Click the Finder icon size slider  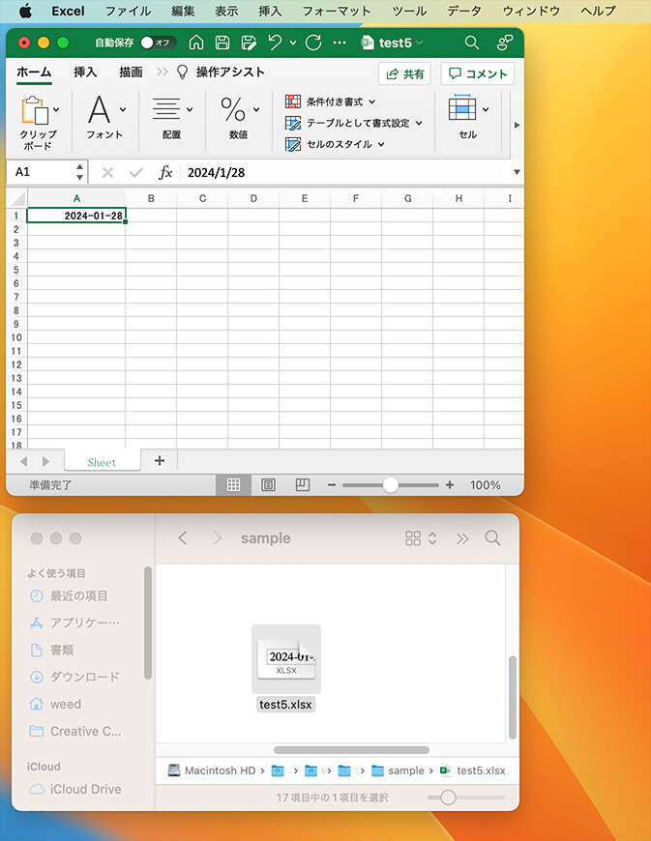(466, 797)
